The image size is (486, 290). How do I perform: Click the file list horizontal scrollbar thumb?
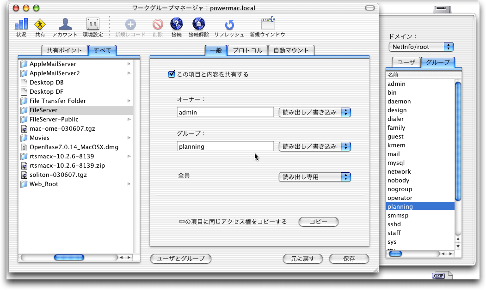pyautogui.click(x=69, y=258)
